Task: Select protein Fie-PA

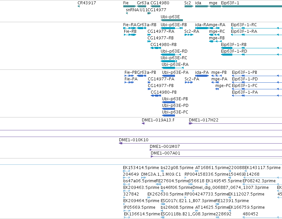Action: tap(131, 79)
